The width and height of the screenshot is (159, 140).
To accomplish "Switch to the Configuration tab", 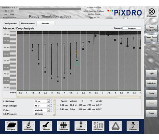I will (10, 23).
